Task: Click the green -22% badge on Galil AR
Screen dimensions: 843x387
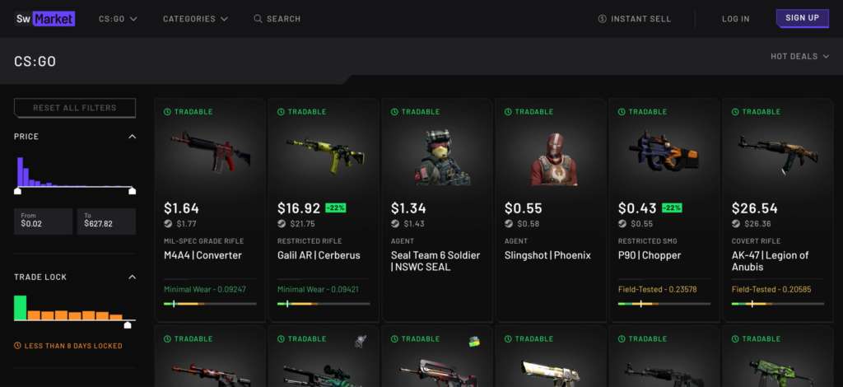Action: 336,208
